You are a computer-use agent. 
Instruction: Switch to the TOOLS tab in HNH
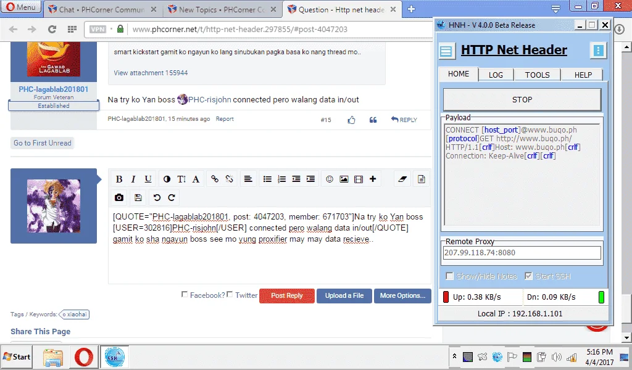click(x=538, y=75)
